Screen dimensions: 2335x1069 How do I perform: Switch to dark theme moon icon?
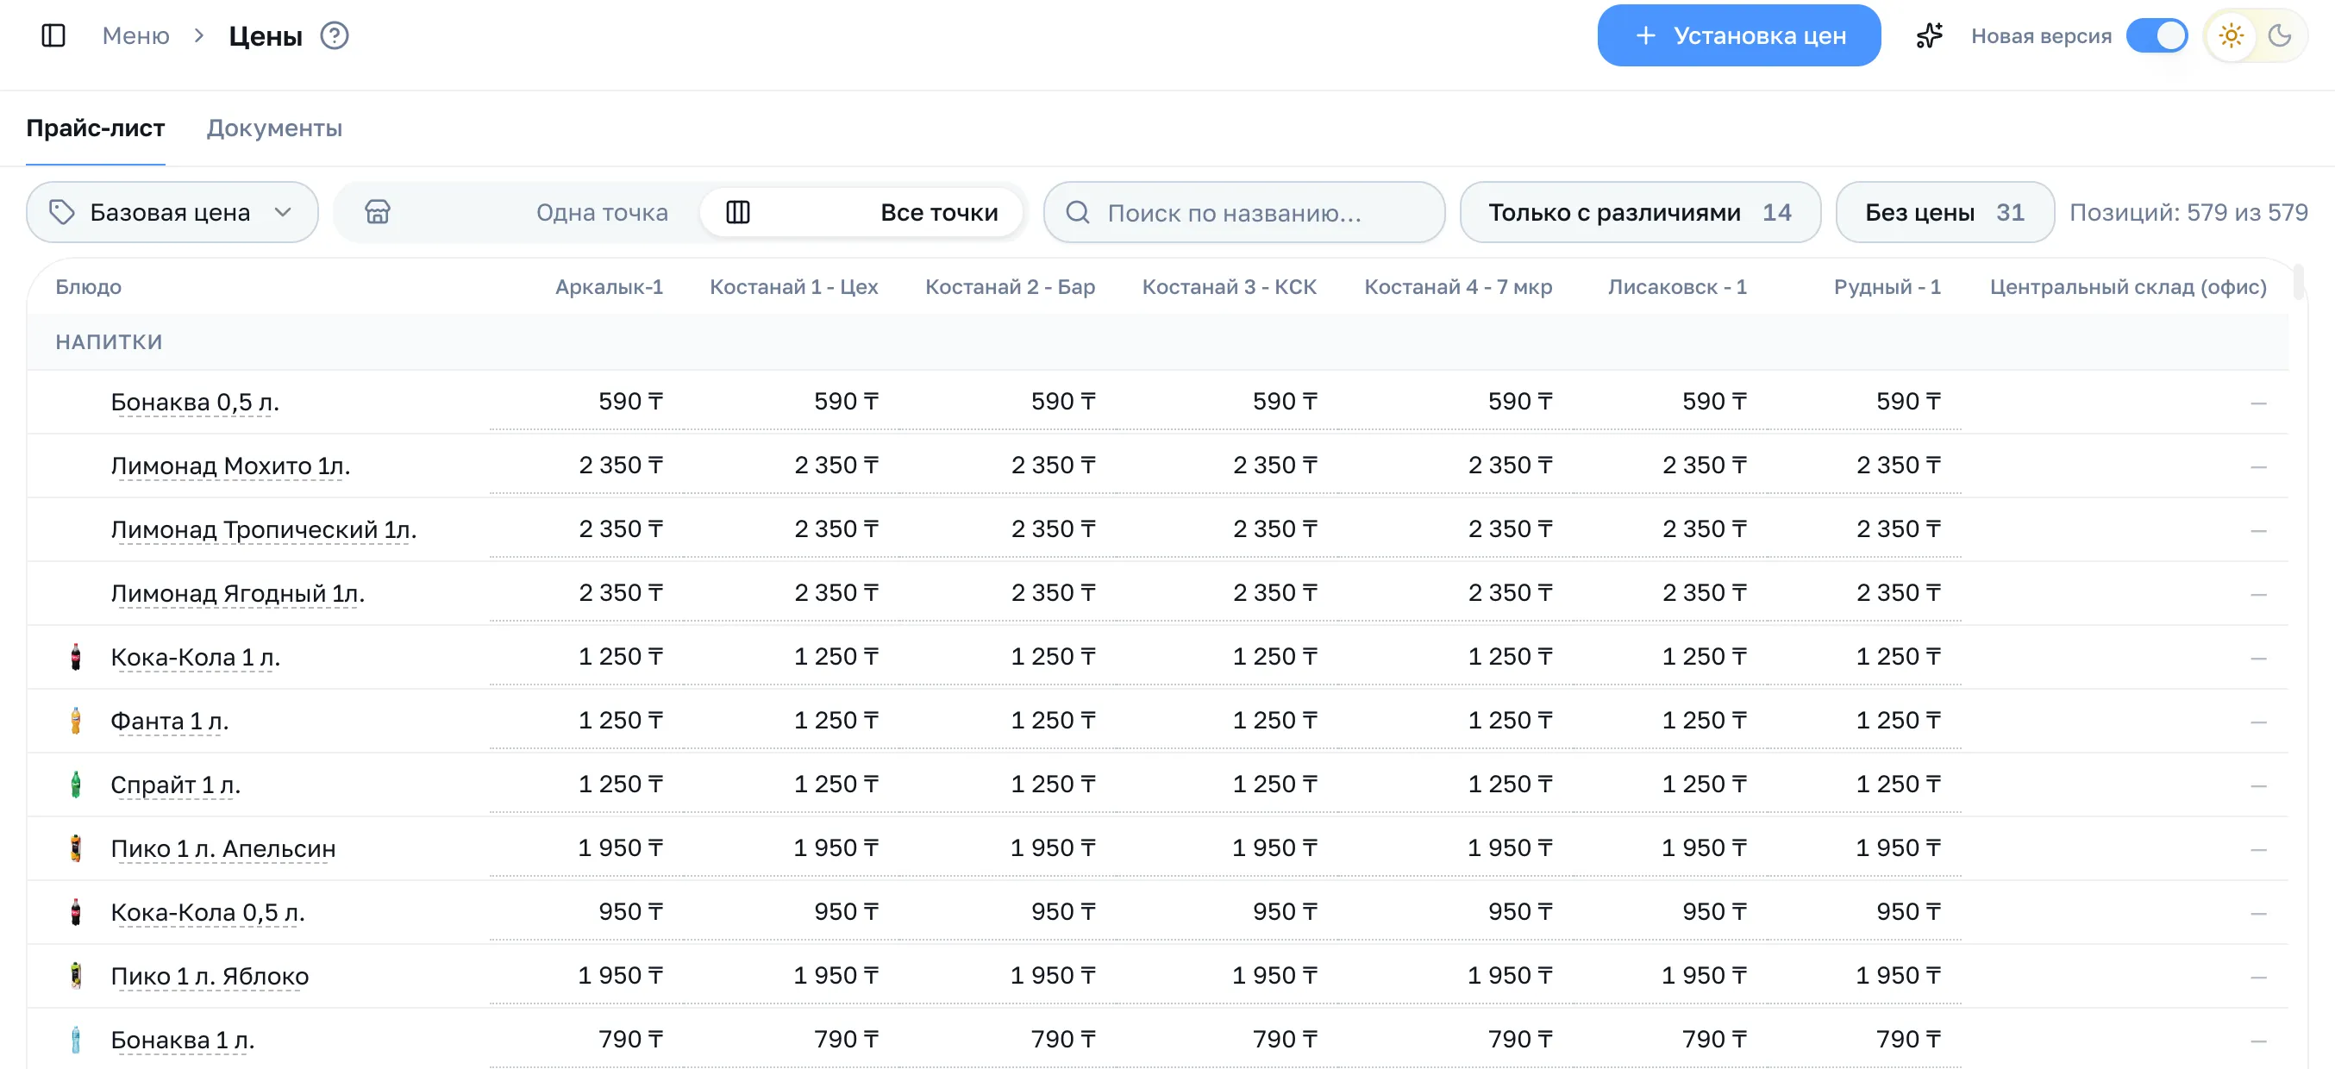click(x=2279, y=35)
